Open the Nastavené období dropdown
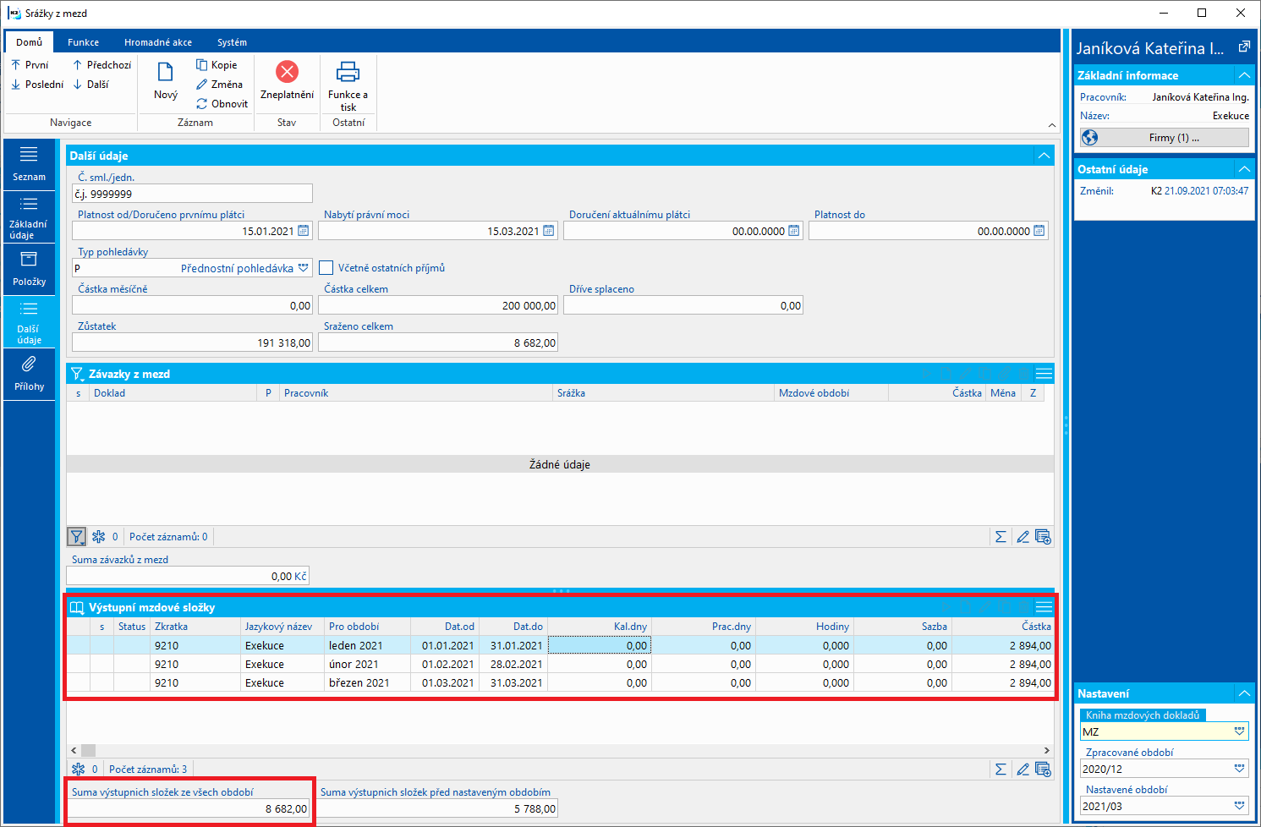 point(1239,806)
